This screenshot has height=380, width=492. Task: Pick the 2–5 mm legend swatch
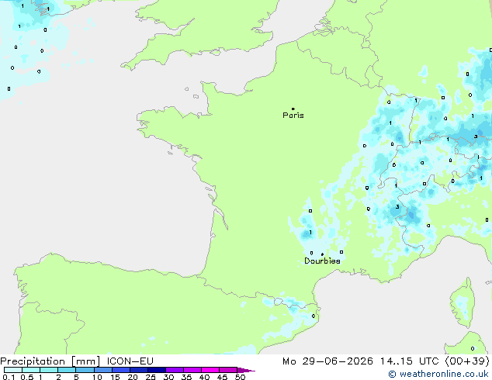click(x=67, y=370)
